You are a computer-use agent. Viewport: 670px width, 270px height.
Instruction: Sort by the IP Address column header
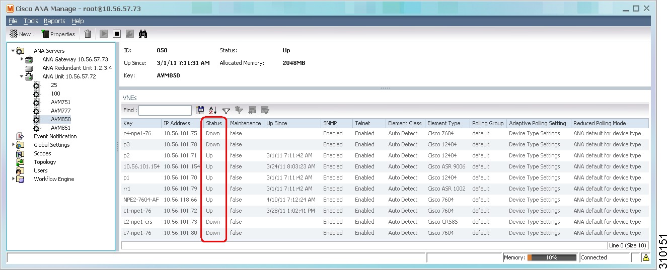coord(182,123)
